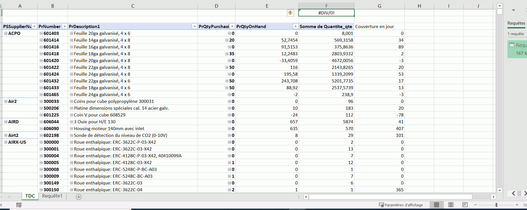The width and height of the screenshot is (527, 210).
Task: Click the macro recording icon in status bar
Action: pos(19,205)
